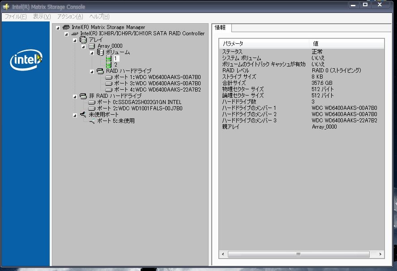Screen dimensions: 397x271
Task: Select the Array_0000 label
Action: point(110,46)
